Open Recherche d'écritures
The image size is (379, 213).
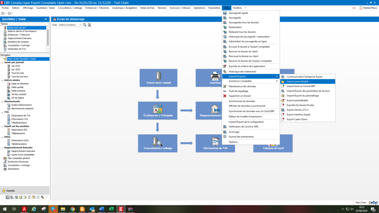point(18,162)
